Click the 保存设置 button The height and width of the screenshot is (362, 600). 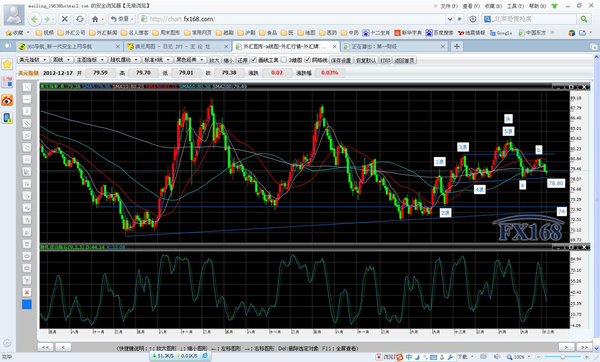(341, 60)
